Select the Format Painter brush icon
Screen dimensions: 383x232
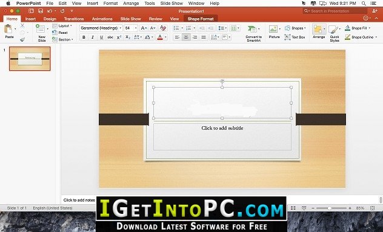[22, 39]
